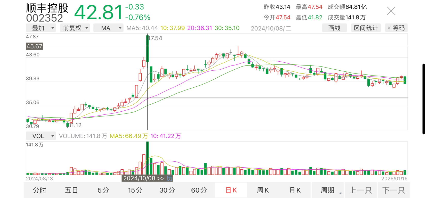This screenshot has height=198, width=429.
Task: Click the VOLUME: 141.8万 readout
Action: 83,136
